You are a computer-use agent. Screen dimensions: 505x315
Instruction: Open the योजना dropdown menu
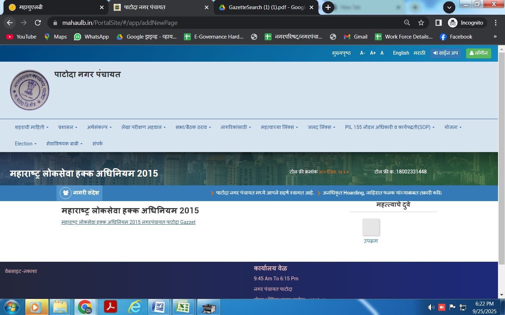coord(453,127)
